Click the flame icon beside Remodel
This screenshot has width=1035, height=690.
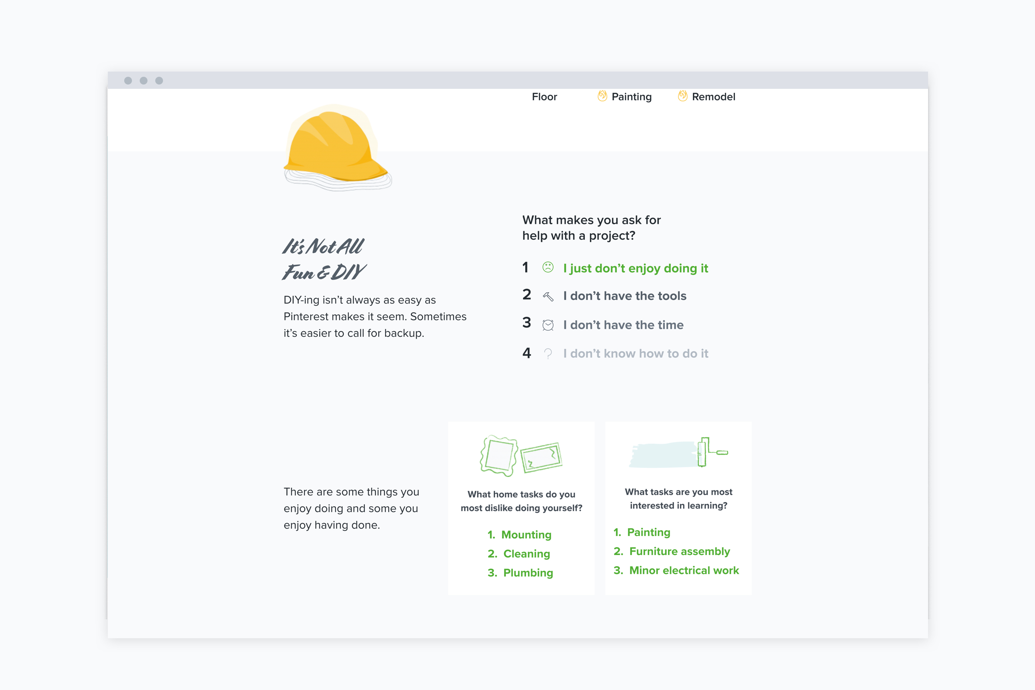[x=683, y=96]
